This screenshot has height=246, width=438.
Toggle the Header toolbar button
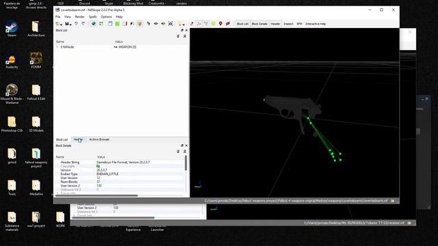tap(275, 24)
